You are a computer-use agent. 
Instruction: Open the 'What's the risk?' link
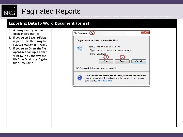[104, 81]
